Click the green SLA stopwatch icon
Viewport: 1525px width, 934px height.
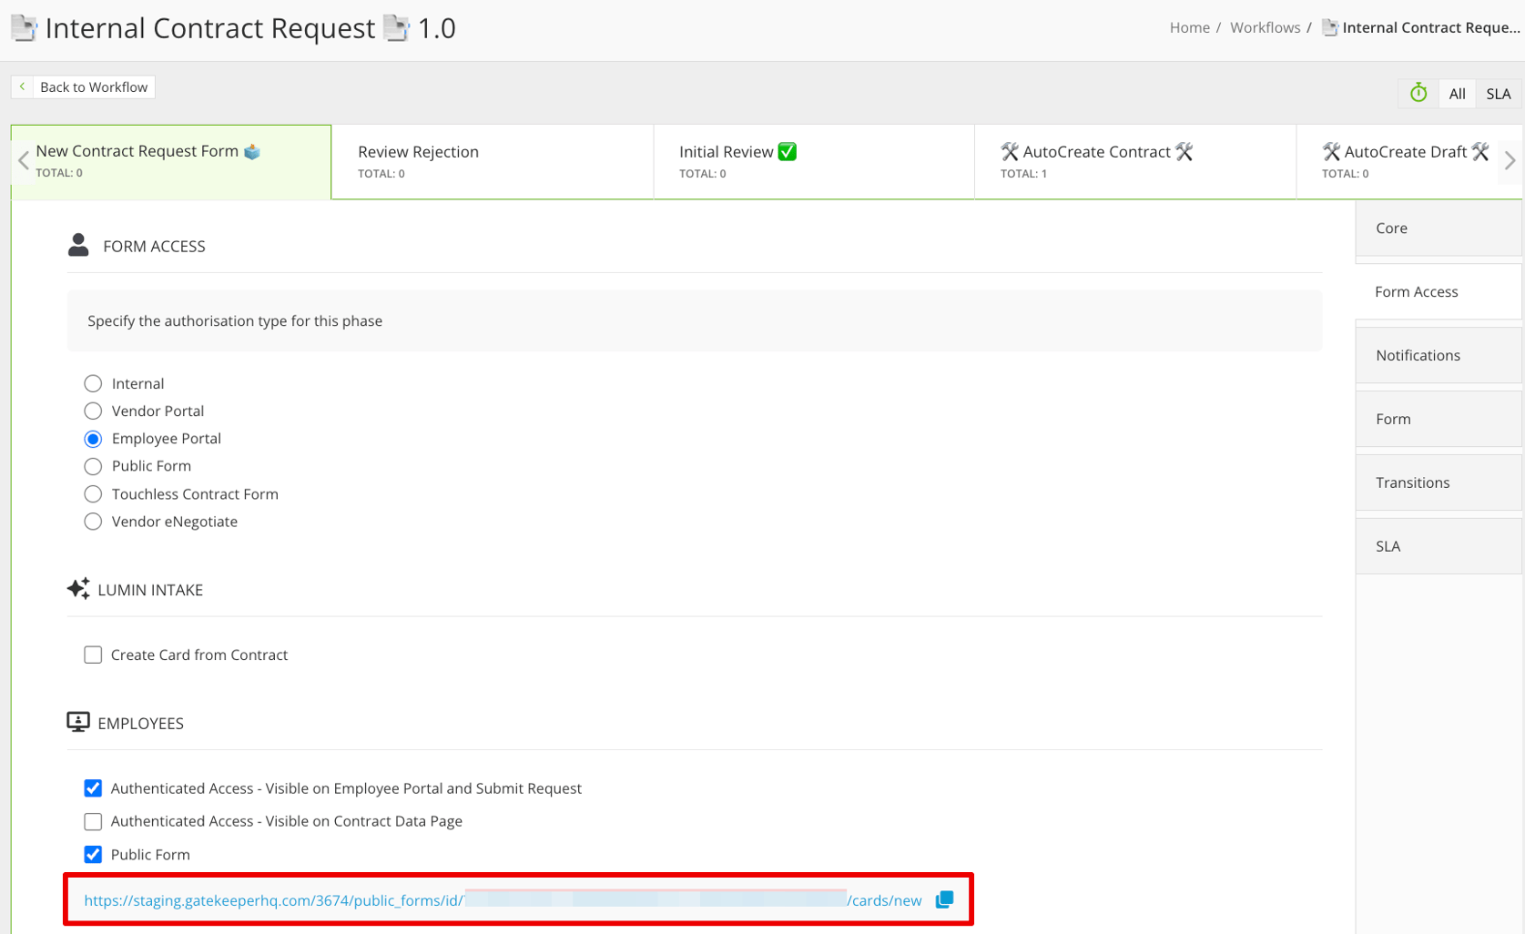point(1418,93)
